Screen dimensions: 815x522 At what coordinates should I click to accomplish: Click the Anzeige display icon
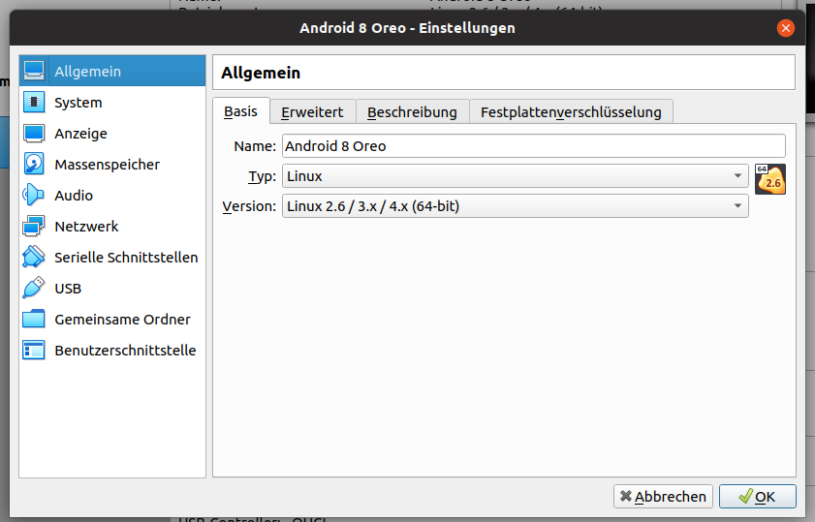34,133
